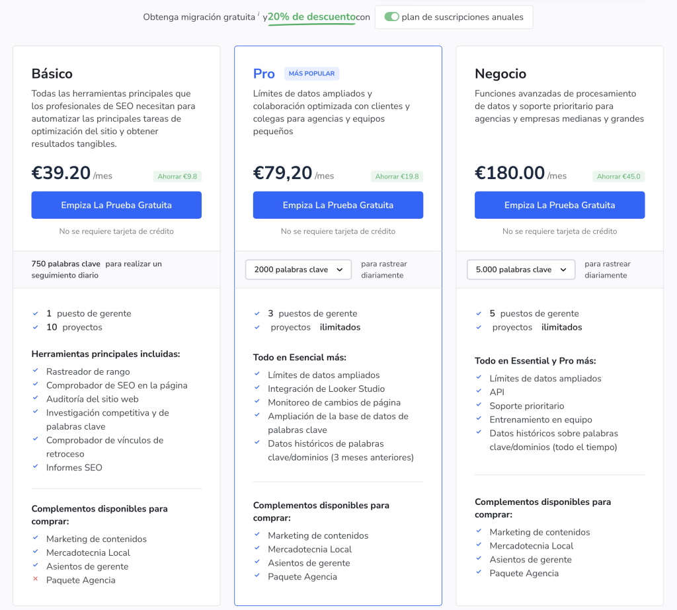Click the red X beside Paquete Agencia

(x=35, y=580)
